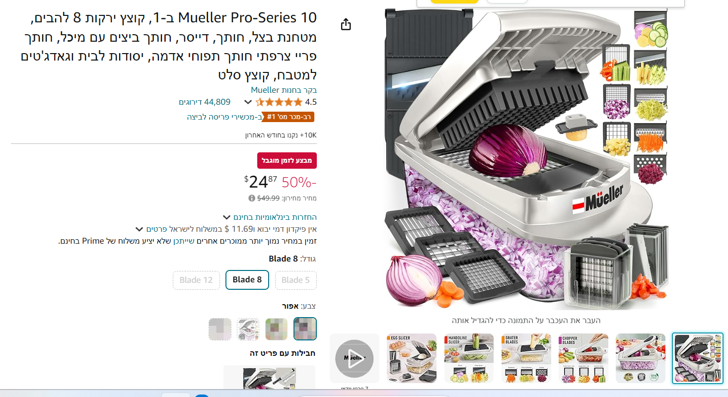
Task: Open the Egg Slicer image thumbnail
Action: pyautogui.click(x=412, y=358)
